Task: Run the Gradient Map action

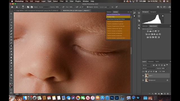Action: (118, 17)
